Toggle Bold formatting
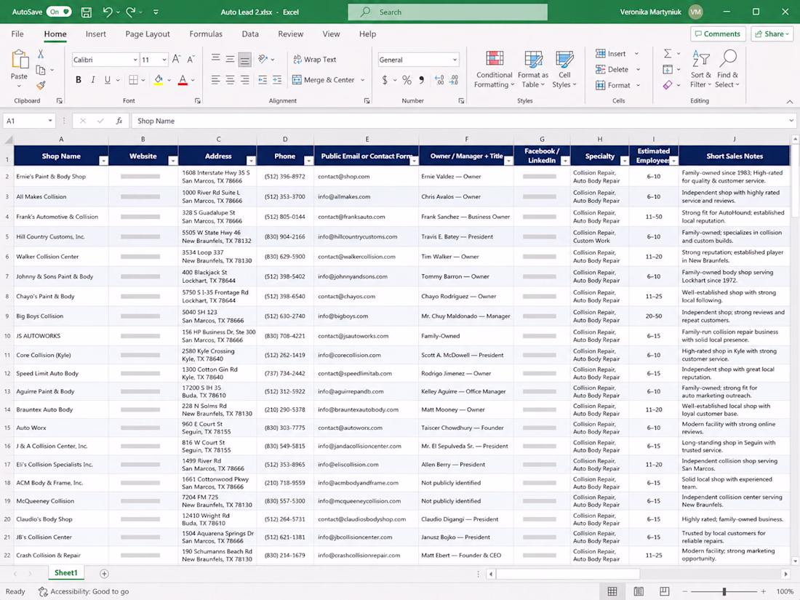The width and height of the screenshot is (800, 600). tap(78, 79)
